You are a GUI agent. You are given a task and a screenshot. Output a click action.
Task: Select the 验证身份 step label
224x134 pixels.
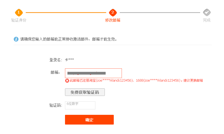click(x=19, y=20)
